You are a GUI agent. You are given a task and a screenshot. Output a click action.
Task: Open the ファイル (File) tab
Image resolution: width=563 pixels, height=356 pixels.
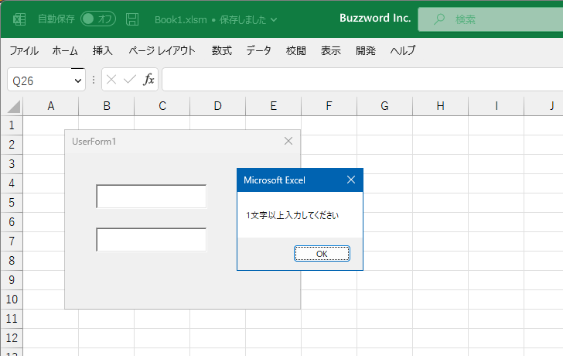24,50
